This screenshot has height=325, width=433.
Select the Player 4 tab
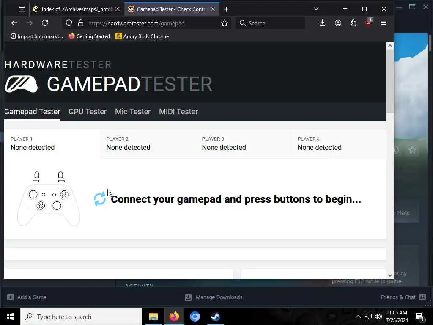click(339, 143)
